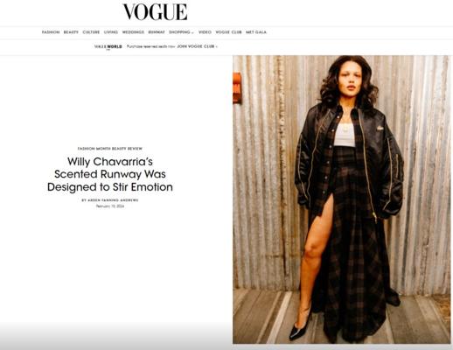Viewport: 453px width, 350px height.
Task: Open the Beauty menu item
Action: (71, 32)
